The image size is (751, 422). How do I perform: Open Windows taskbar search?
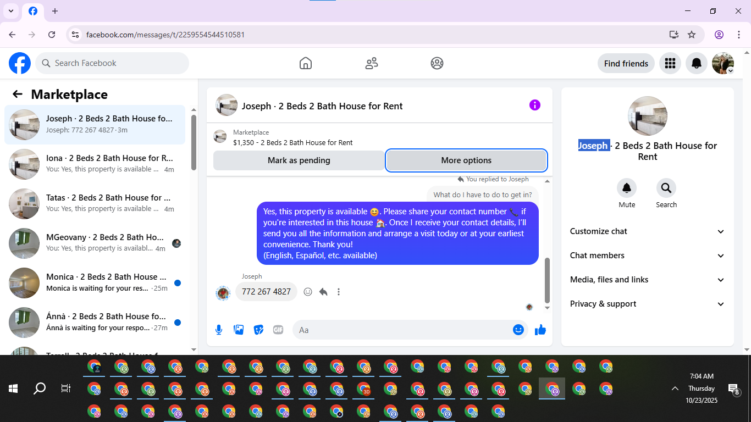(x=40, y=388)
